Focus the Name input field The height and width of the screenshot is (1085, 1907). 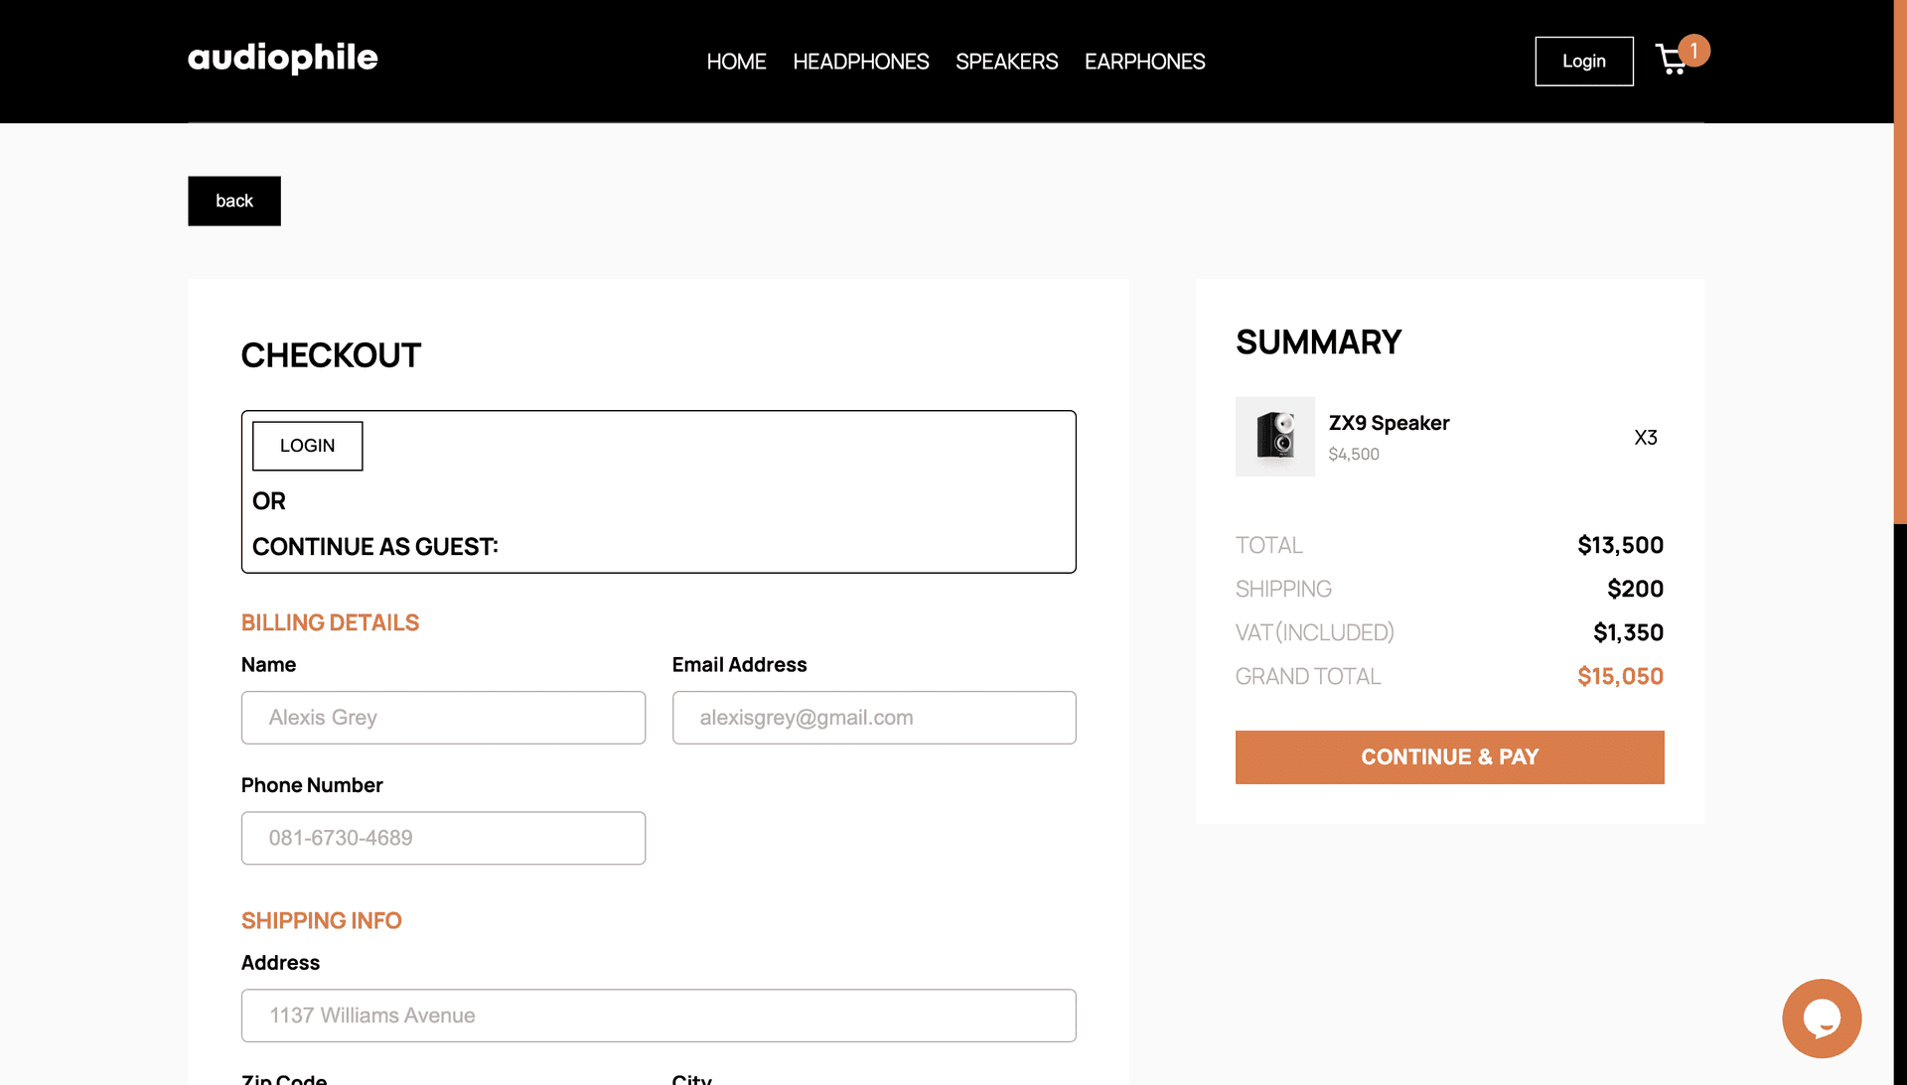tap(443, 718)
